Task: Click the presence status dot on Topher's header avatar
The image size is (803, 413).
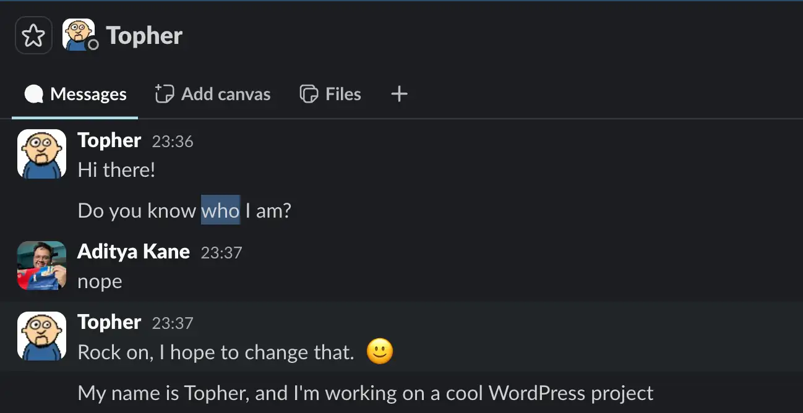Action: coord(93,45)
